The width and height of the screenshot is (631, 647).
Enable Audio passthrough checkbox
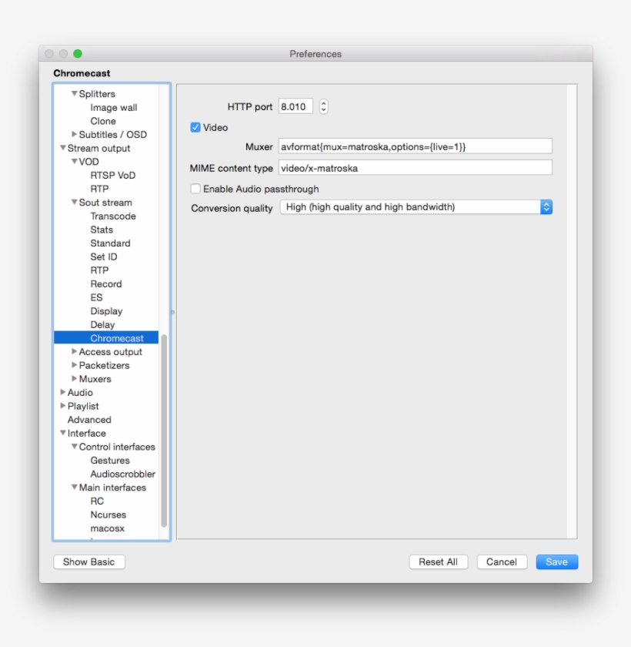pyautogui.click(x=195, y=189)
